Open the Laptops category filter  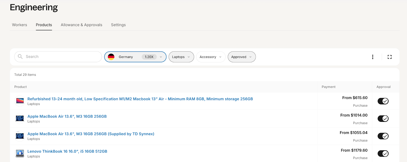click(181, 57)
